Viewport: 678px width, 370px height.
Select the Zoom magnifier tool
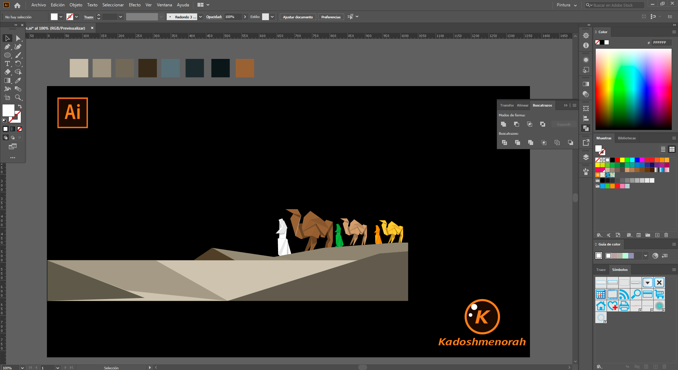point(18,97)
